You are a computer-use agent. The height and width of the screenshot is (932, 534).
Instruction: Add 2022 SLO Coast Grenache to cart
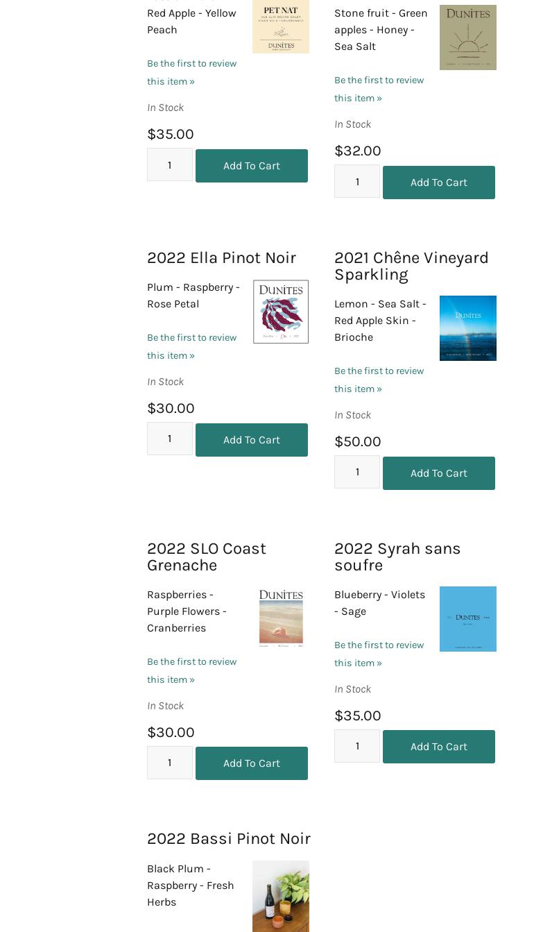click(251, 763)
